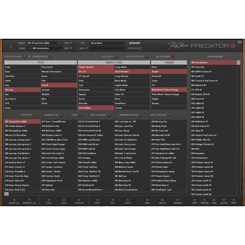Select bank 003 Synth 01

click(x=214, y=76)
